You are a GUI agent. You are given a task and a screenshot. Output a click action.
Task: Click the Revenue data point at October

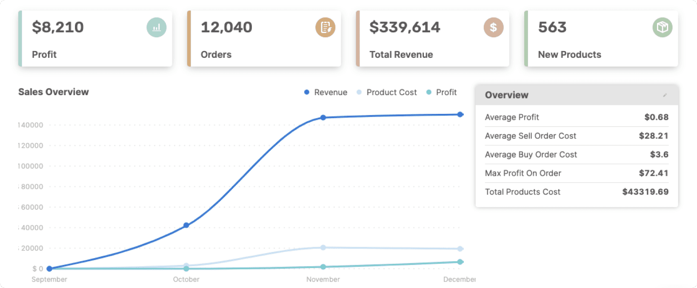coord(186,225)
